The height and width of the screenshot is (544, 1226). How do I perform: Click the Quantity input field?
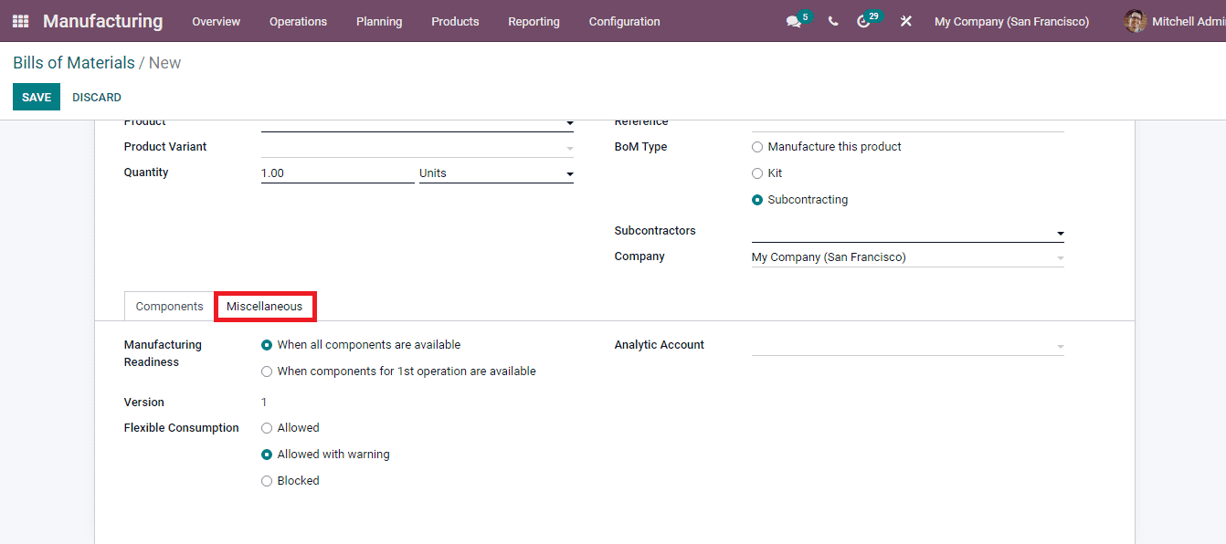[x=338, y=173]
